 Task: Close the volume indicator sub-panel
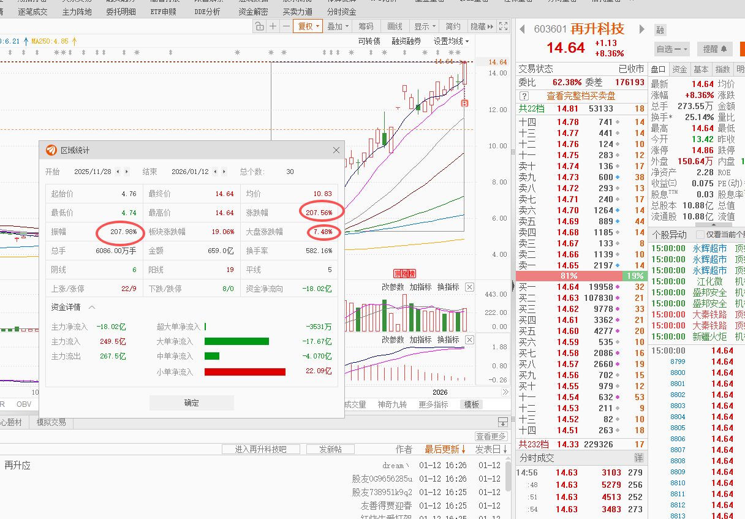pos(469,287)
